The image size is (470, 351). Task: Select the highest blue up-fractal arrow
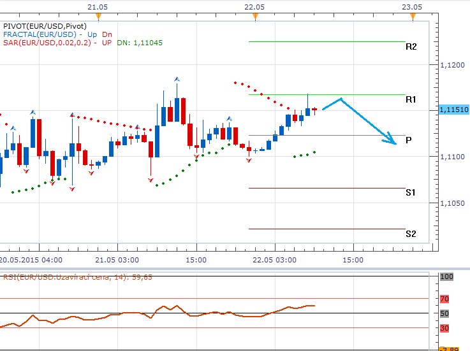(177, 78)
